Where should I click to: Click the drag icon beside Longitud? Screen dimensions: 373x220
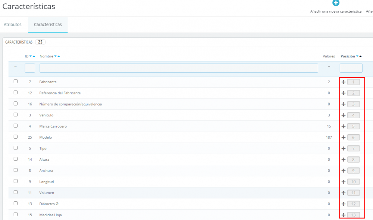[x=344, y=182]
